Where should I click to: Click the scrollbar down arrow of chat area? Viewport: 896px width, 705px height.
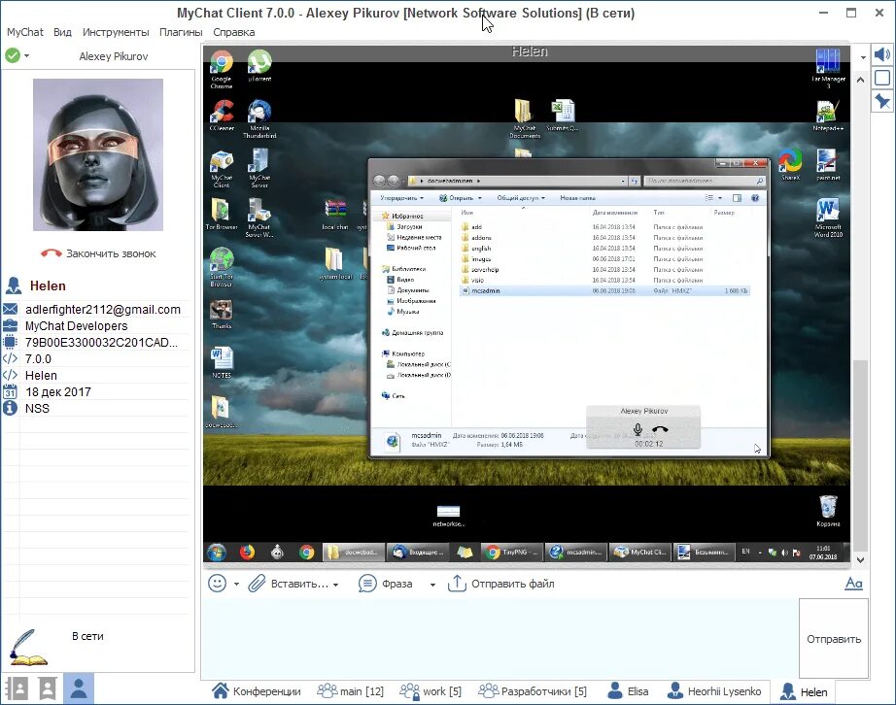(x=860, y=560)
